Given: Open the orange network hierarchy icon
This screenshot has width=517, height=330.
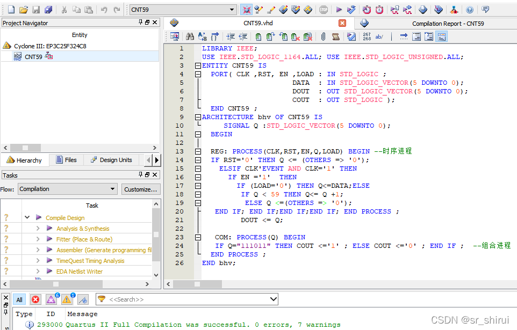Looking at the screenshot, I should (454, 10).
